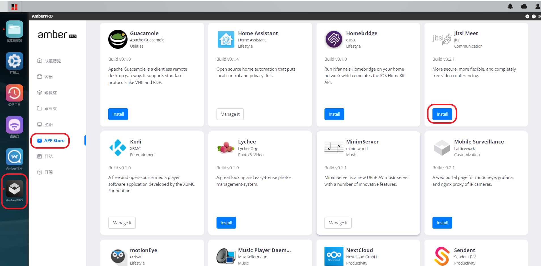Install the Jitsi Meet app

coord(442,114)
